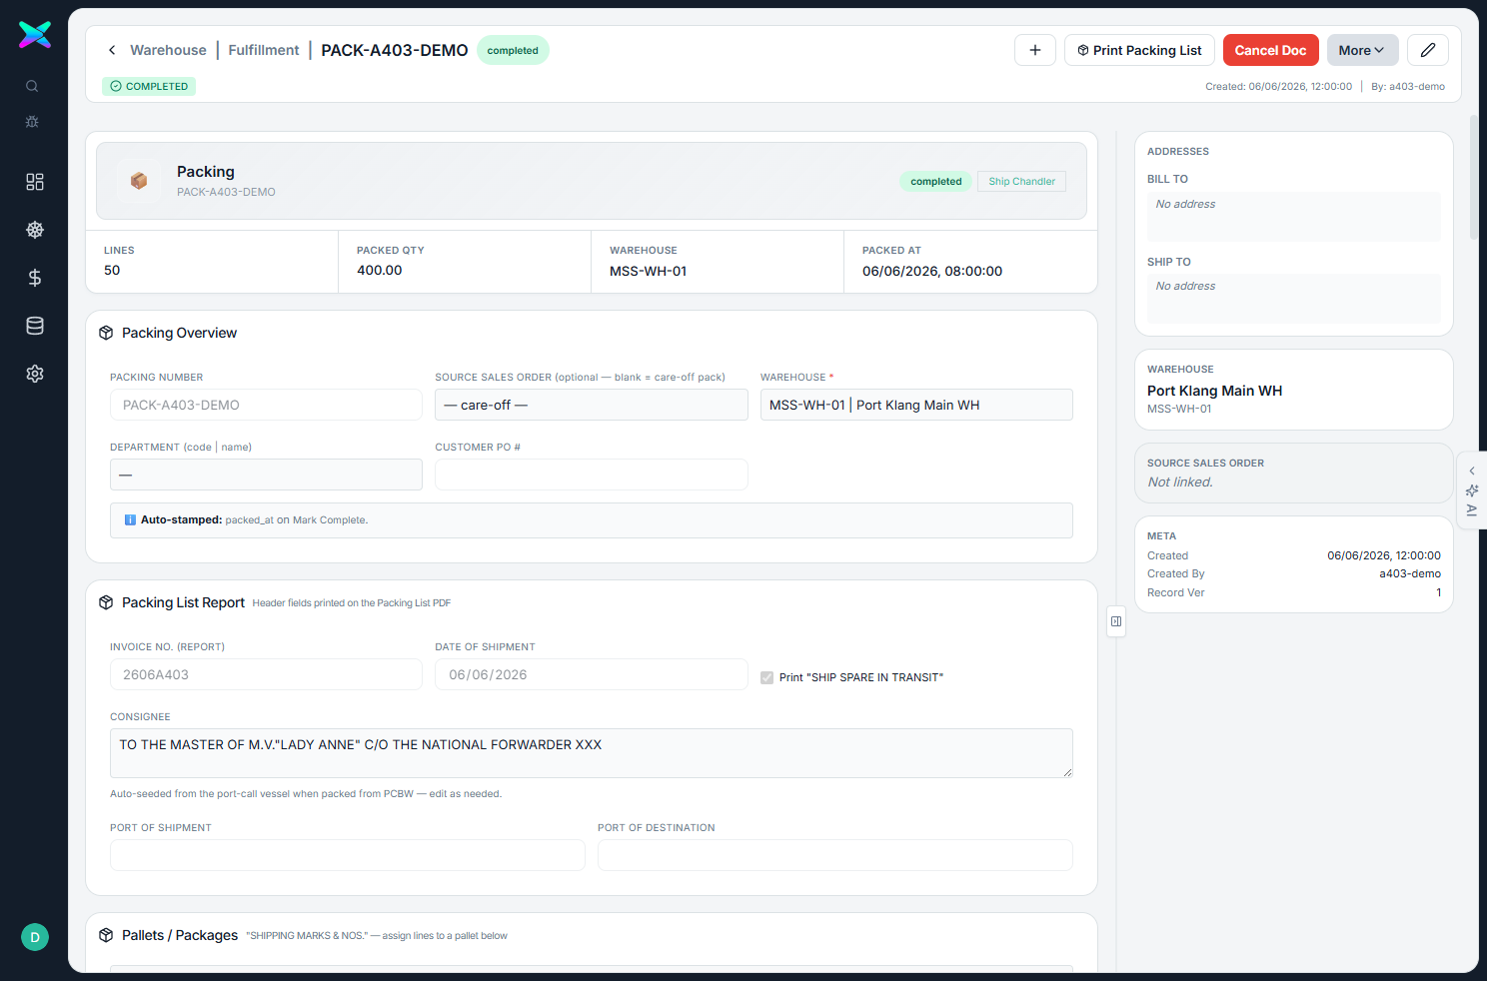The image size is (1487, 981).
Task: Open the database stack icon in the sidebar
Action: [35, 326]
